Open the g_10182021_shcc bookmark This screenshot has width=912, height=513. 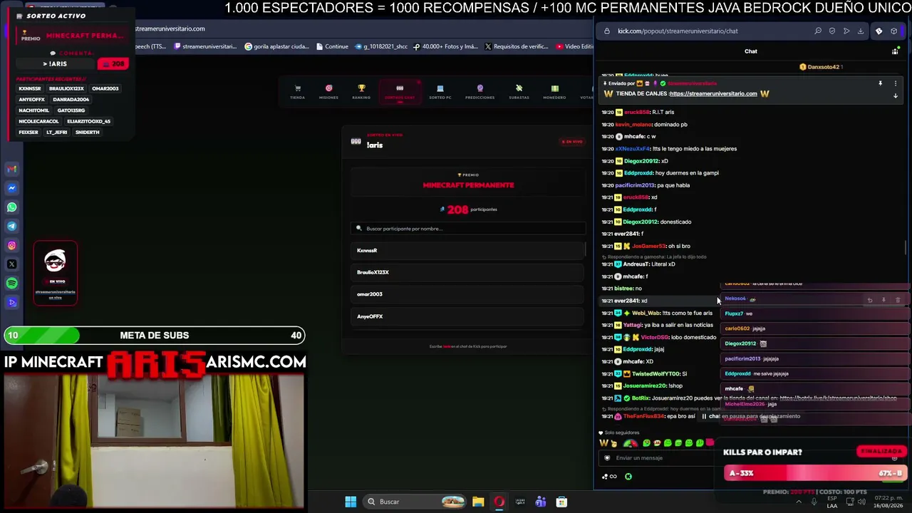coord(380,46)
